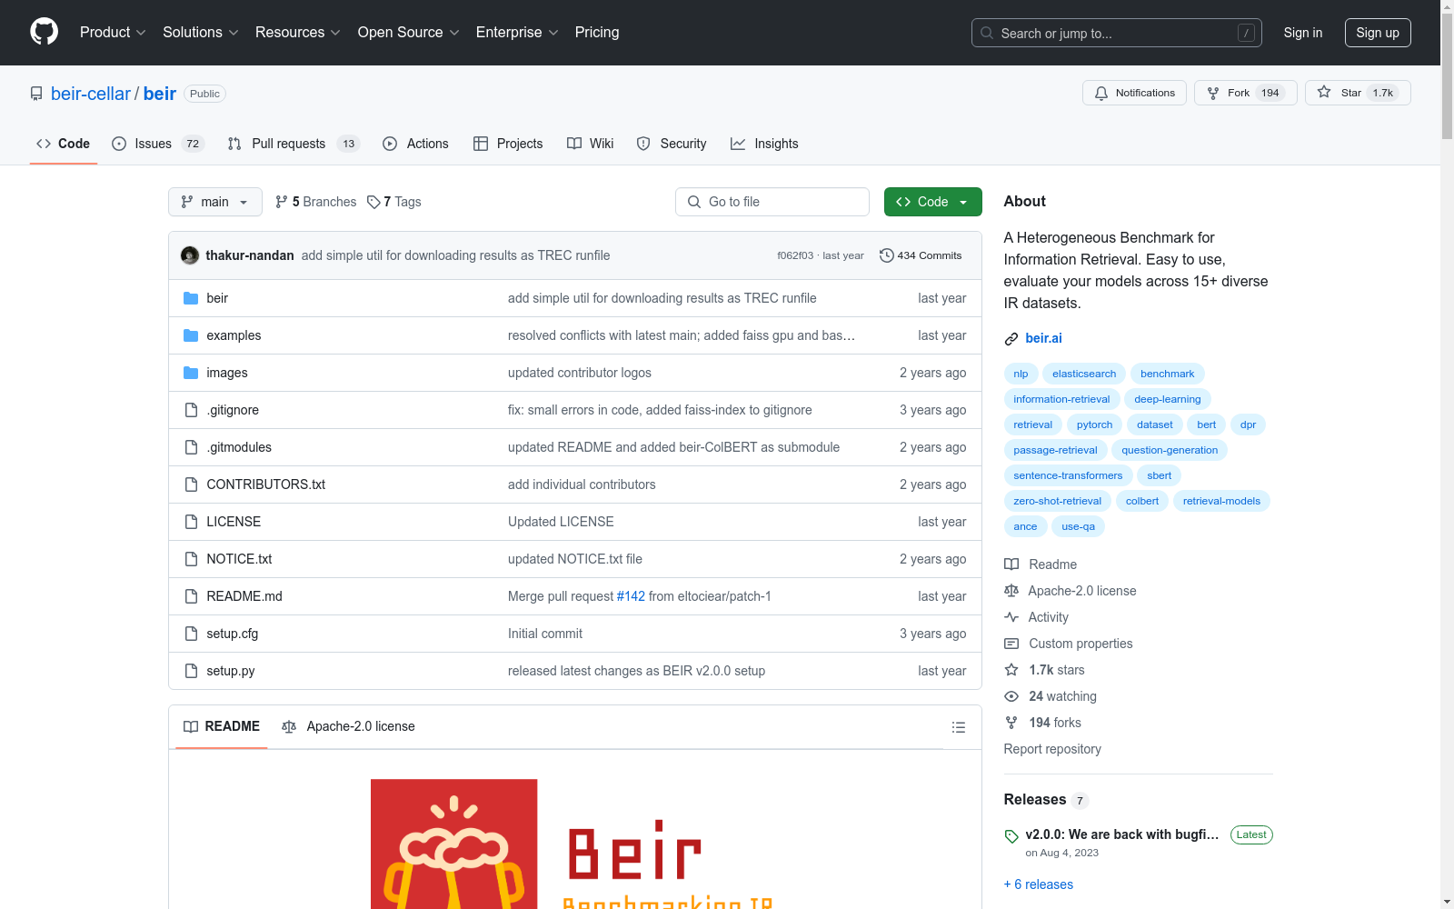
Task: Click the tag icon next to 7 Tags
Action: 373,202
